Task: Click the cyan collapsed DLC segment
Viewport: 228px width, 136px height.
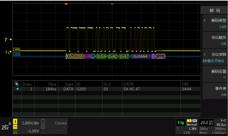Action: click(x=93, y=56)
